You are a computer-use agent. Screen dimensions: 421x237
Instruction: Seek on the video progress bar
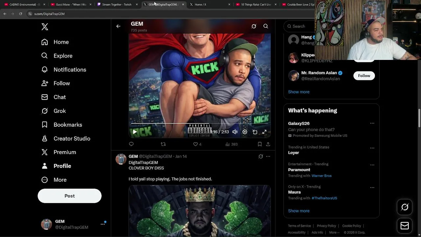click(x=200, y=124)
